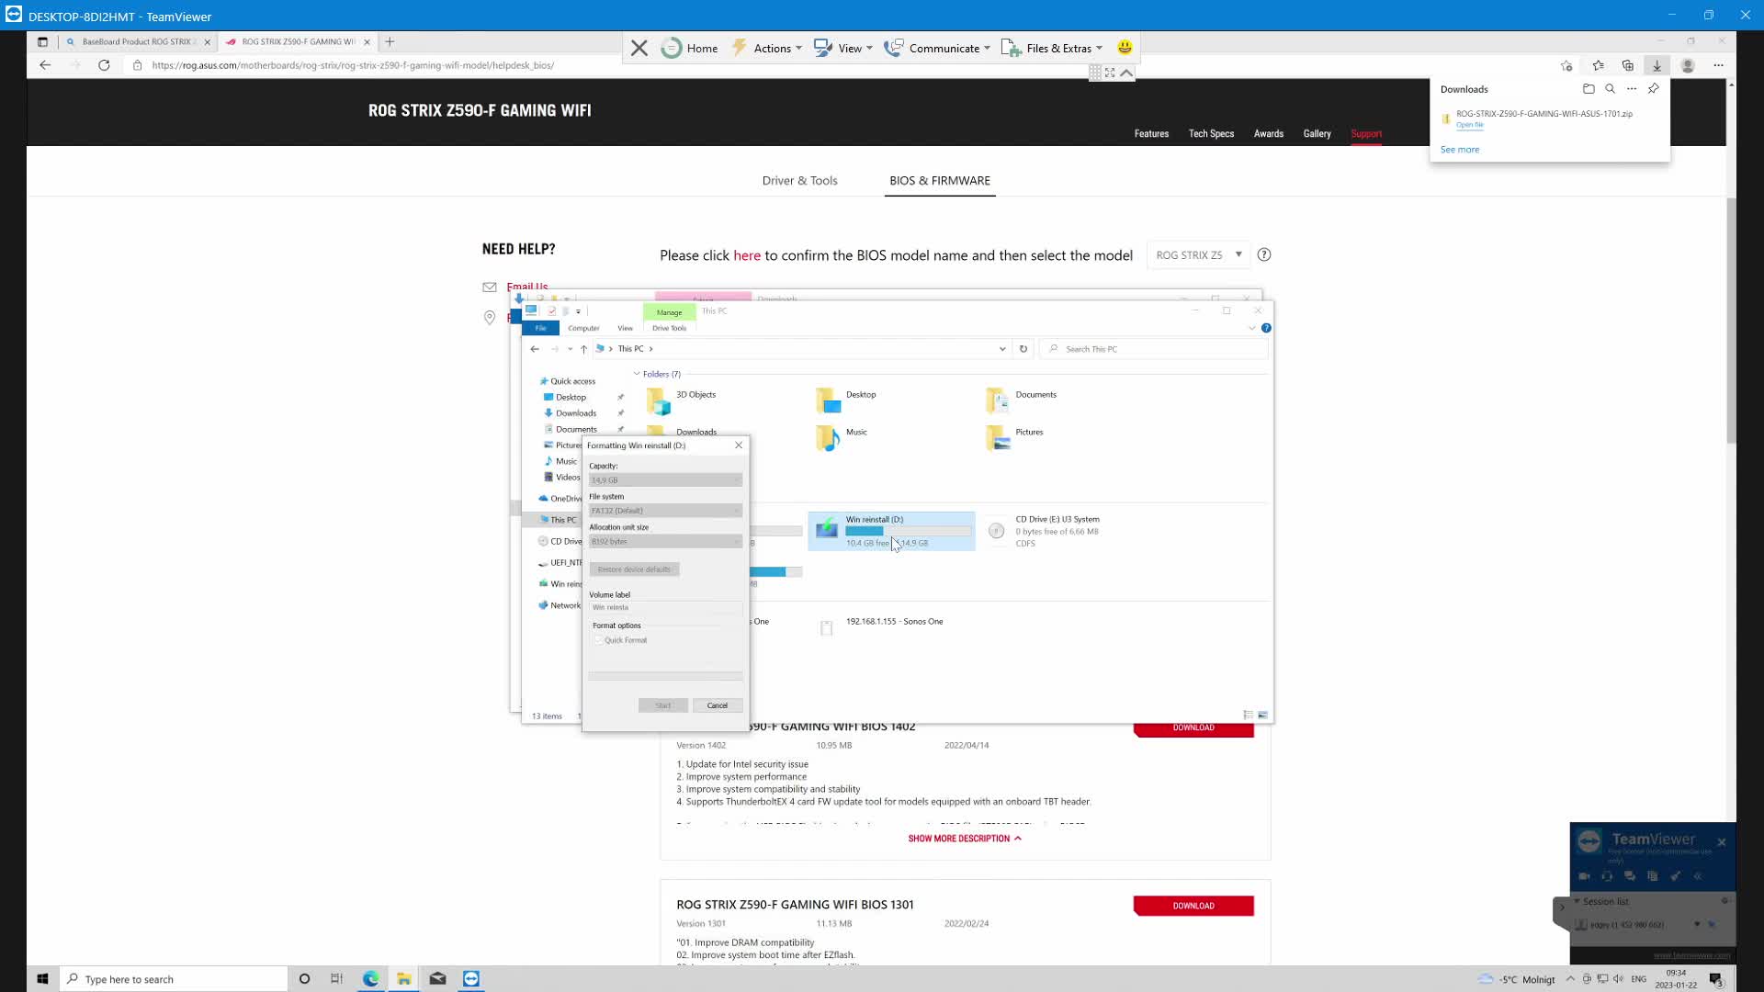
Task: Click the TeamViewer feedback smiley icon
Action: pyautogui.click(x=1125, y=48)
